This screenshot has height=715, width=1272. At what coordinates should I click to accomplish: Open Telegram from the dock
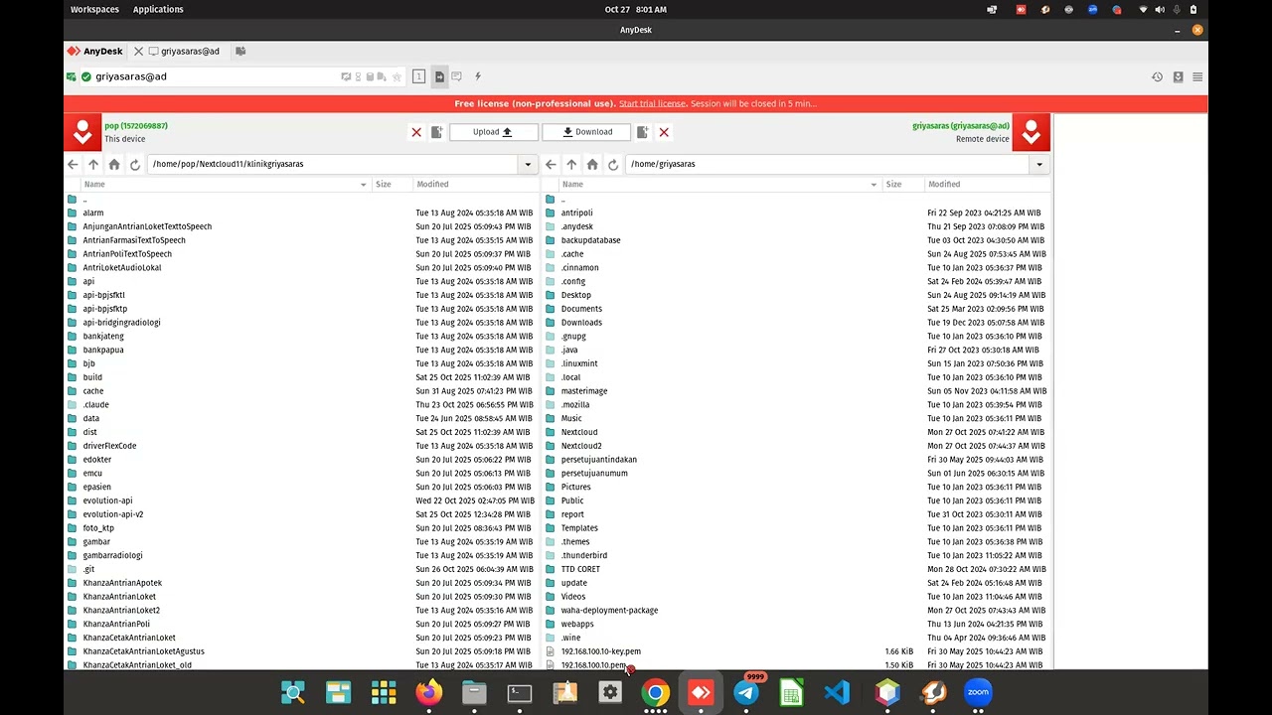click(x=746, y=692)
